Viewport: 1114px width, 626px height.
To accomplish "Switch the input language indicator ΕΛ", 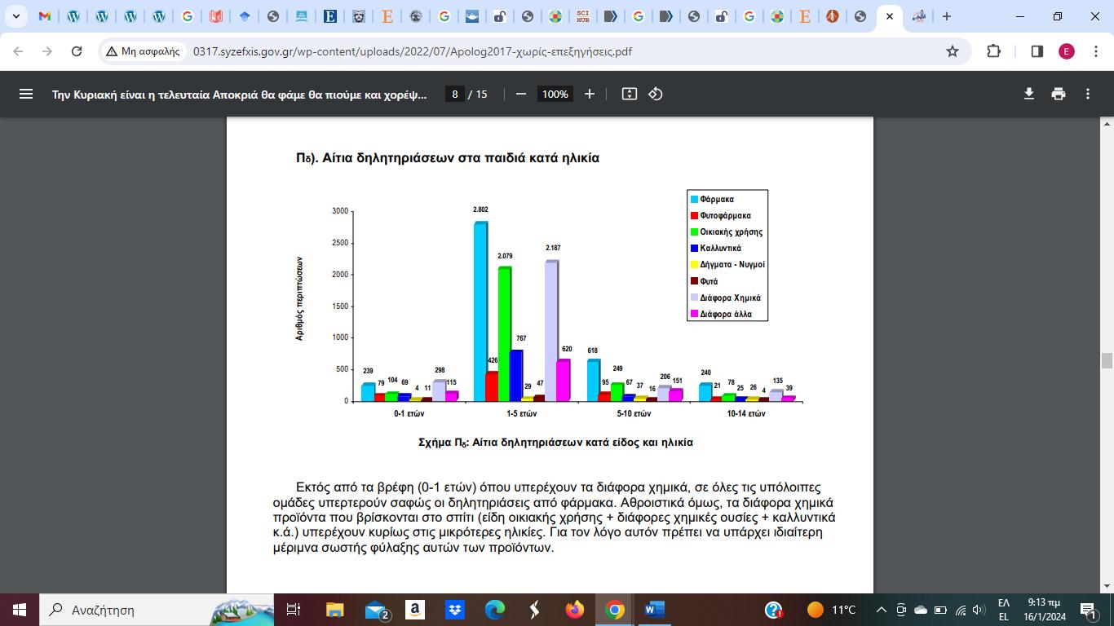I will (x=1004, y=610).
